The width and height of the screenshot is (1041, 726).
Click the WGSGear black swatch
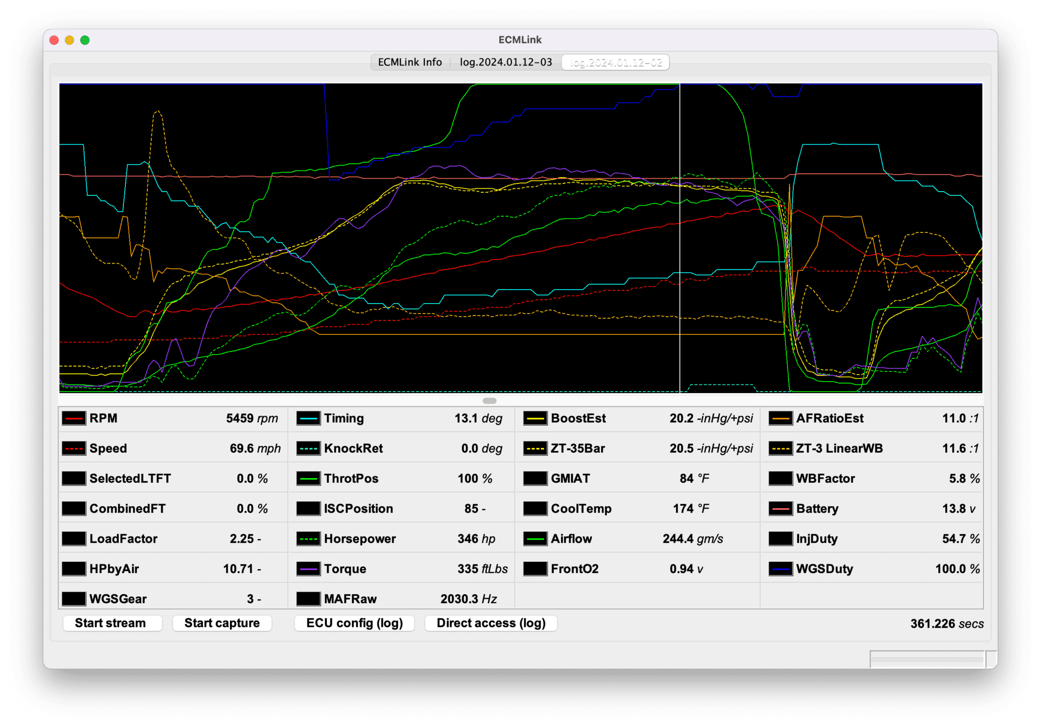coord(73,599)
